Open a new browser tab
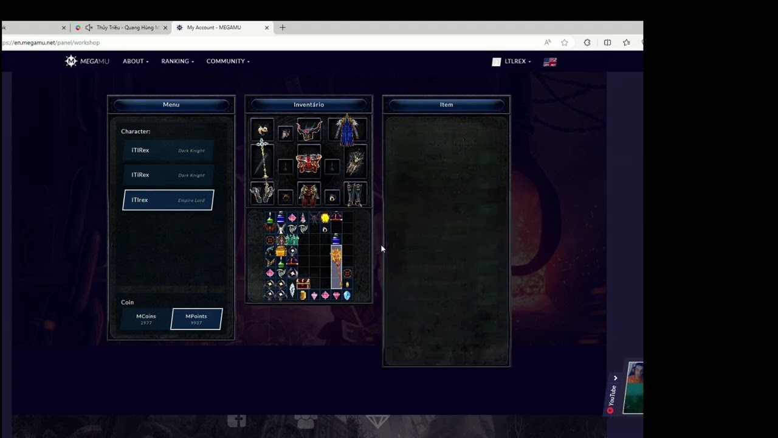 [x=283, y=27]
